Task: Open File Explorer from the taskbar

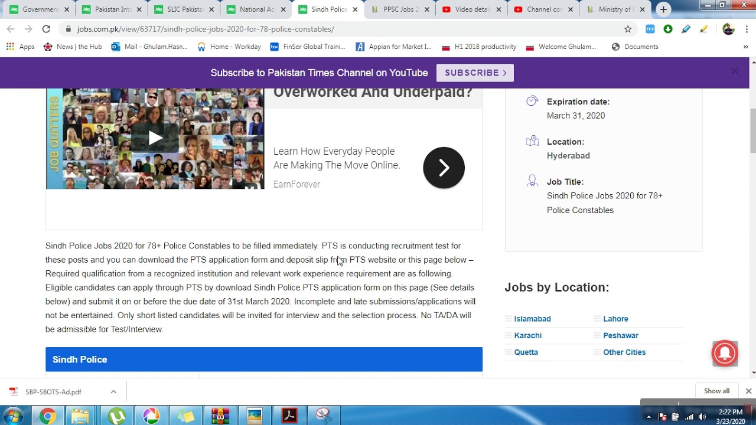Action: pos(82,416)
